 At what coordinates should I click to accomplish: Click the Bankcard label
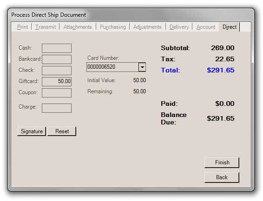(30, 59)
